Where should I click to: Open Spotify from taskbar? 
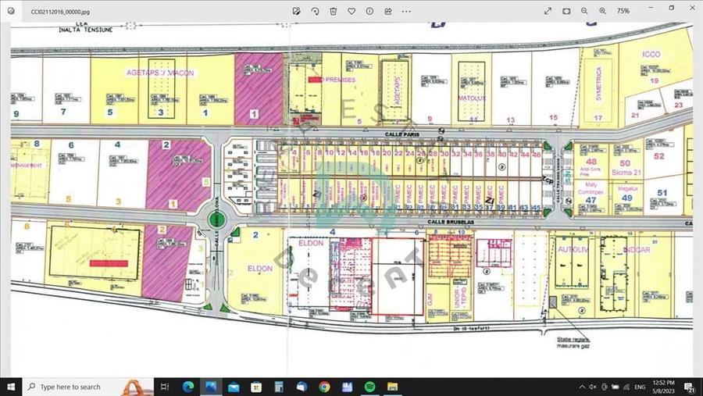click(370, 387)
